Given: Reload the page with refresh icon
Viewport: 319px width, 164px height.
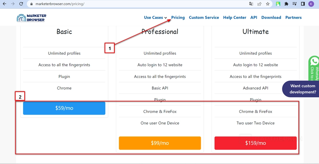Looking at the screenshot, I should point(21,4).
